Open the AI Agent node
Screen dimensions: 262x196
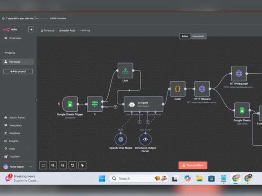click(x=143, y=104)
